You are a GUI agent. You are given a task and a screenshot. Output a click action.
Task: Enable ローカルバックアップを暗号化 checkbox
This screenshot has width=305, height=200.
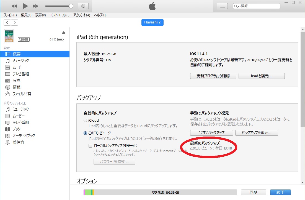[x=90, y=146]
